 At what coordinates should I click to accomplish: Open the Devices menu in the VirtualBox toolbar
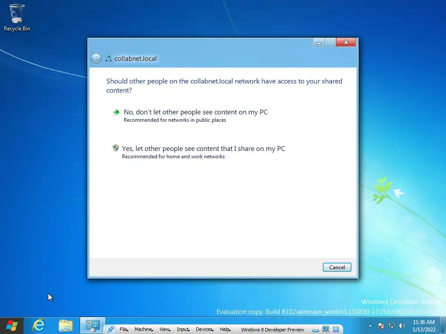(205, 330)
